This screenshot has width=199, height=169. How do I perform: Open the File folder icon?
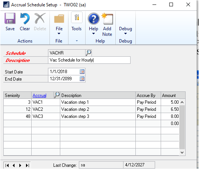(x=59, y=19)
